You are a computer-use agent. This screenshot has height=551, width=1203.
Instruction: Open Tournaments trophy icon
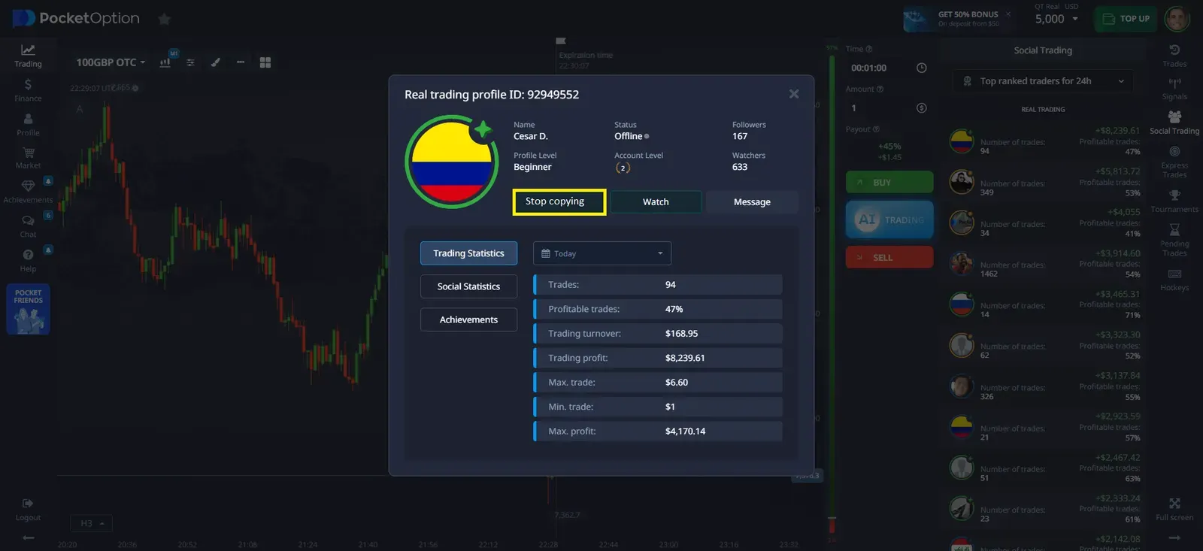[1174, 199]
